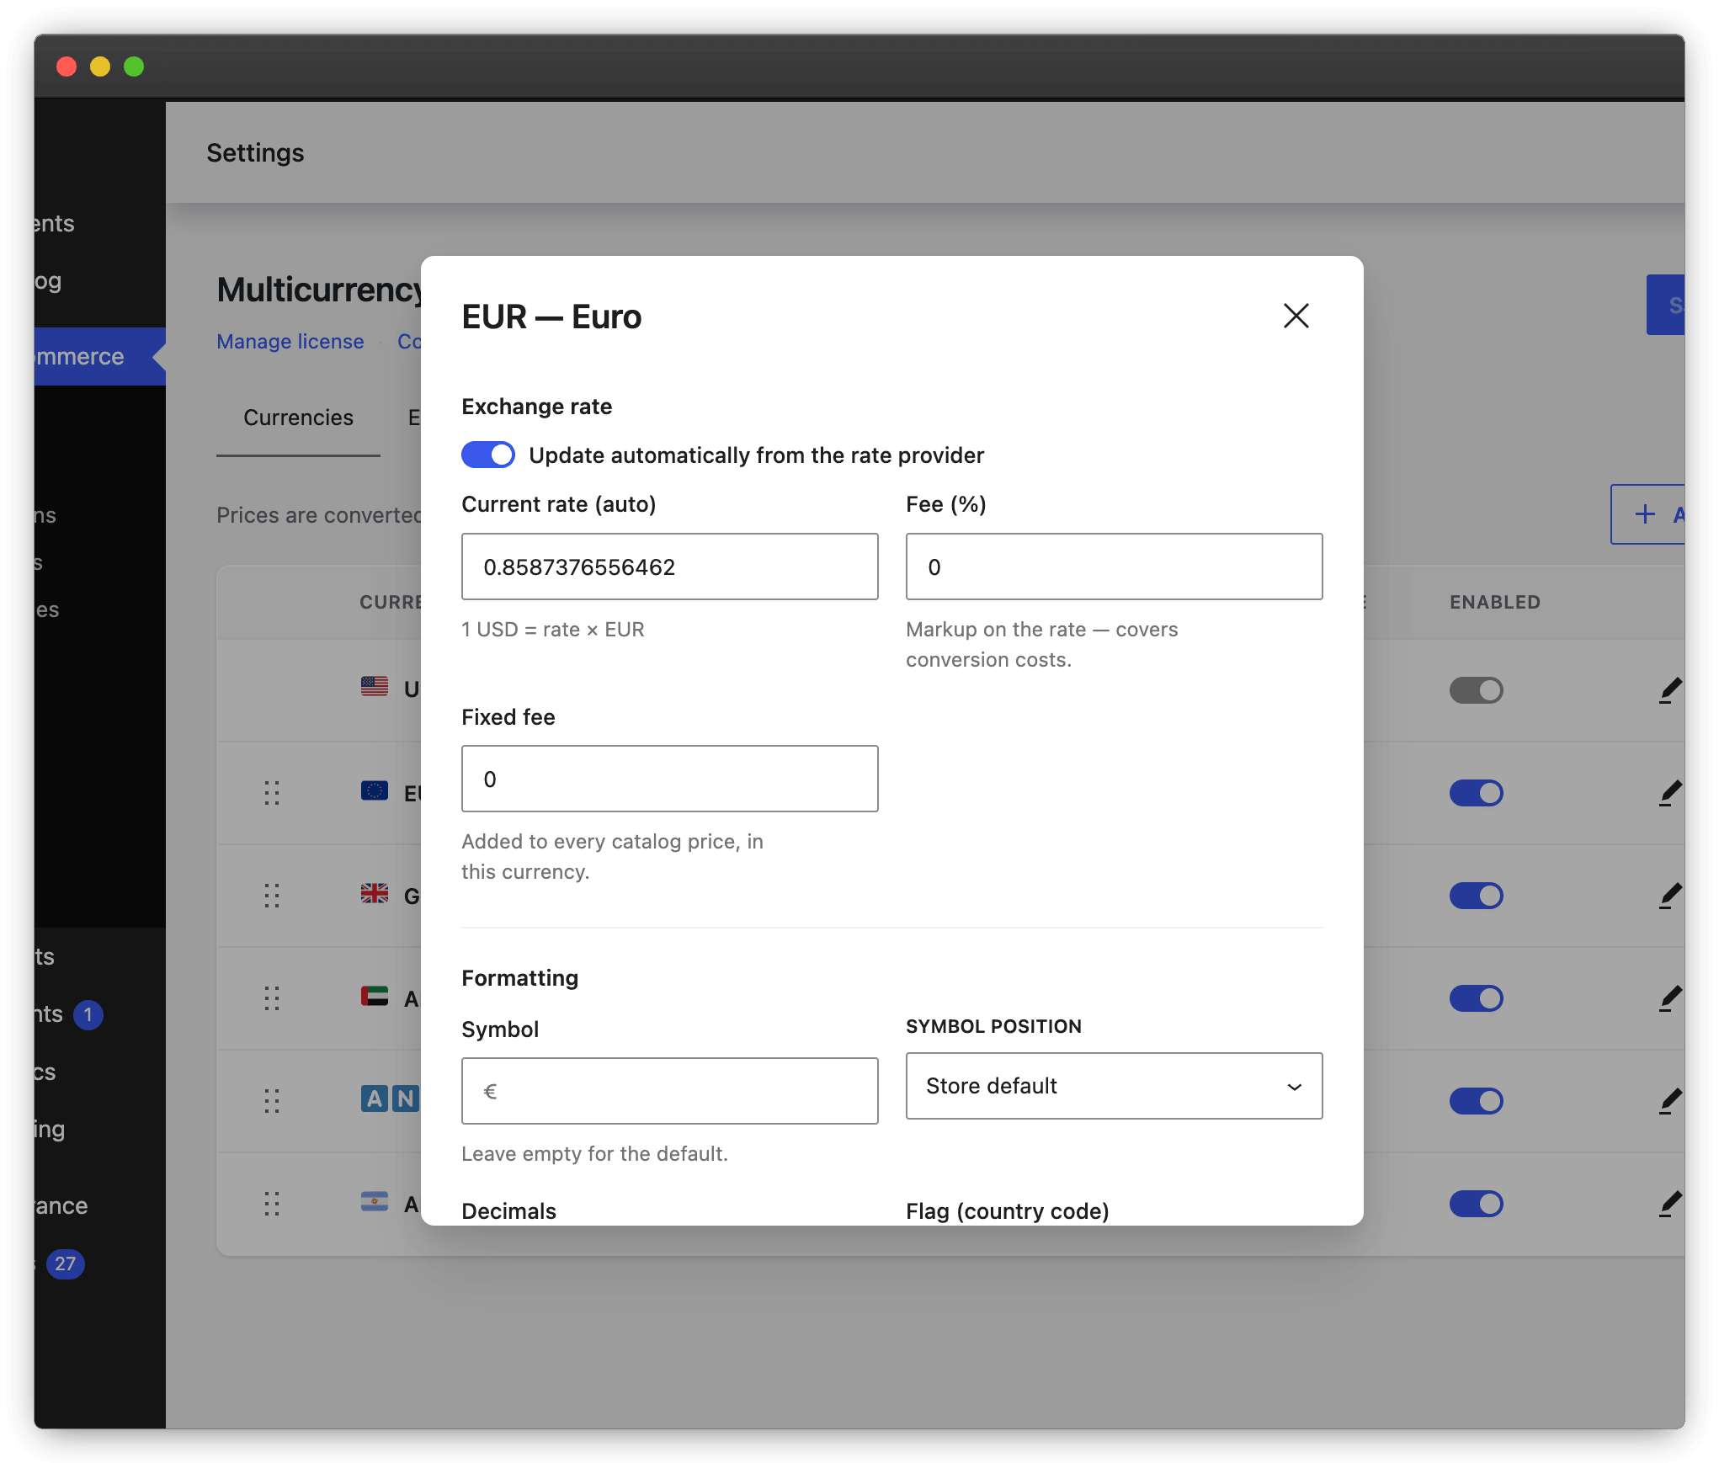
Task: Click the Symbol field showing €
Action: [x=669, y=1091]
